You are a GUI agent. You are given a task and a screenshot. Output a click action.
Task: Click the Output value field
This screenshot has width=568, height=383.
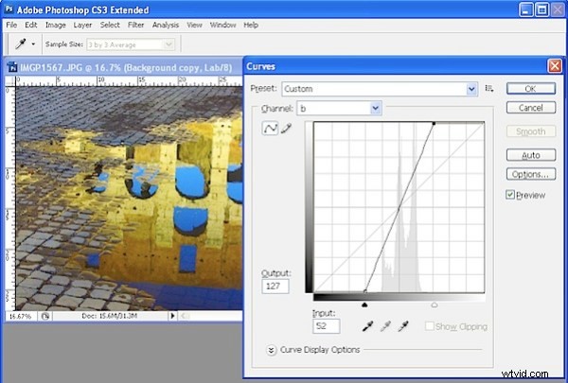pyautogui.click(x=275, y=287)
